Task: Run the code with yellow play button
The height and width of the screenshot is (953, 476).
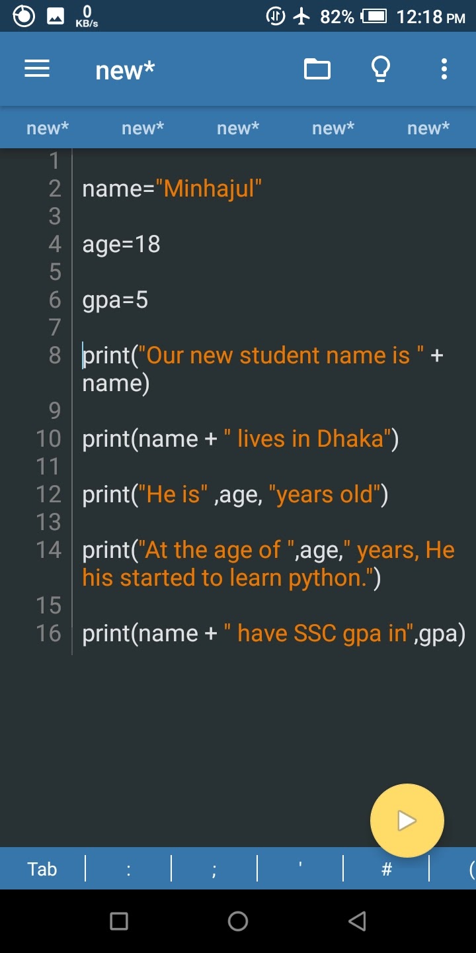Action: (x=407, y=821)
